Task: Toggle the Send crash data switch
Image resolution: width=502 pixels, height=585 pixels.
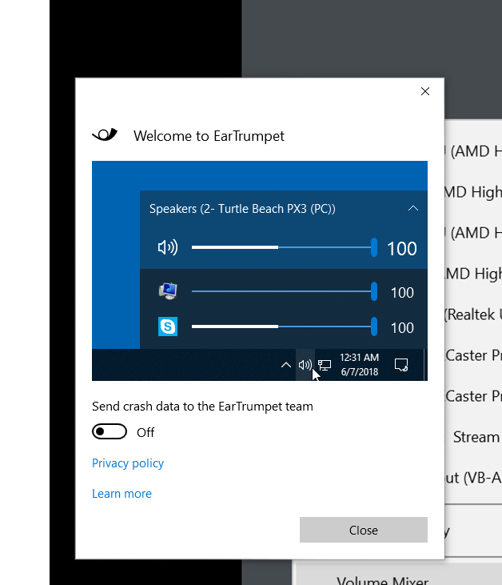Action: [110, 431]
